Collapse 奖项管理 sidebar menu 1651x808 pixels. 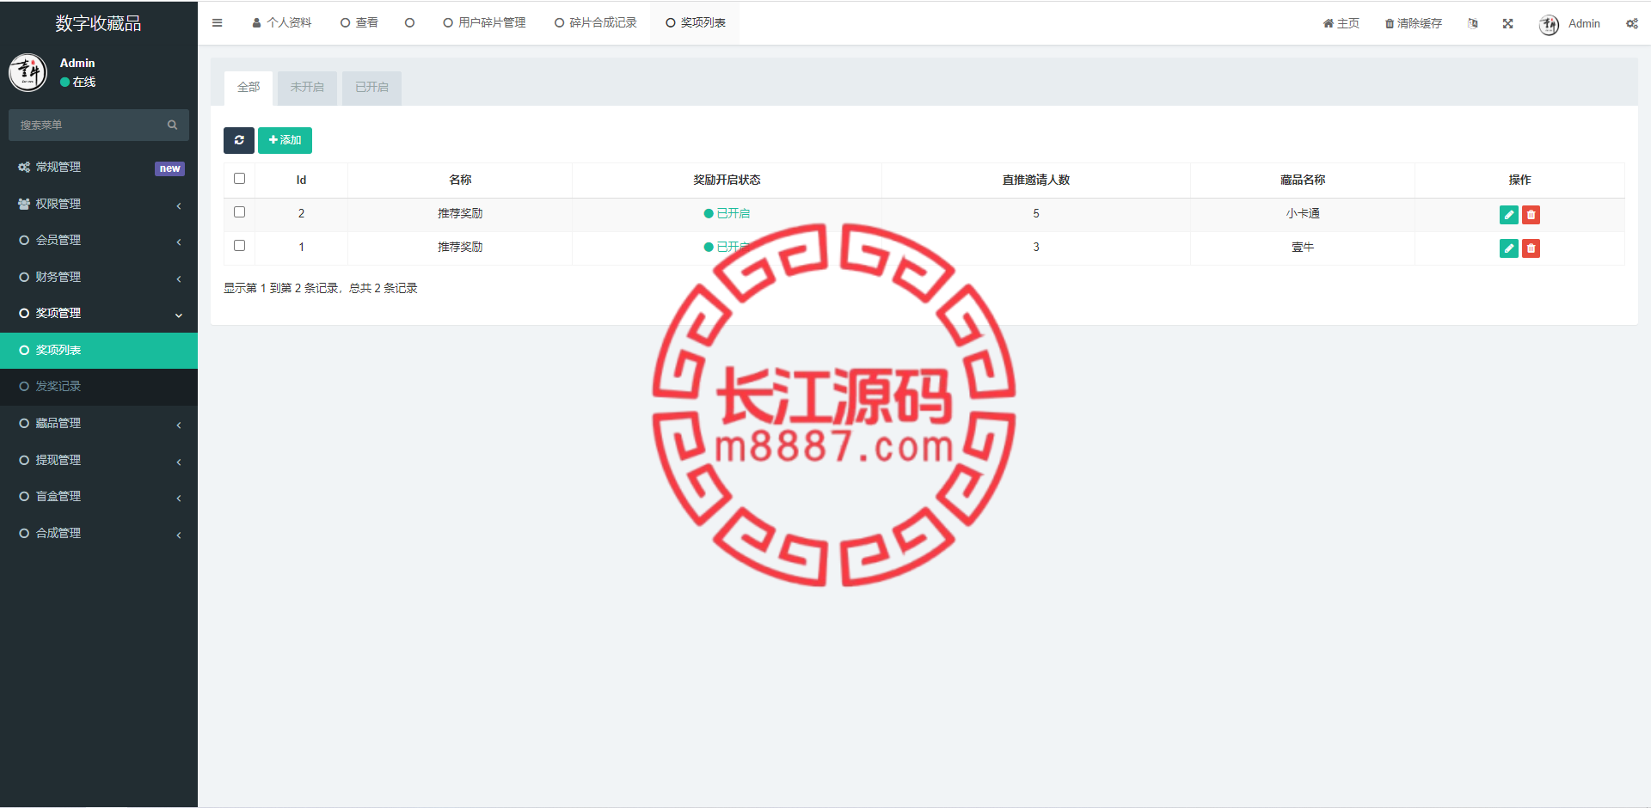tap(99, 314)
